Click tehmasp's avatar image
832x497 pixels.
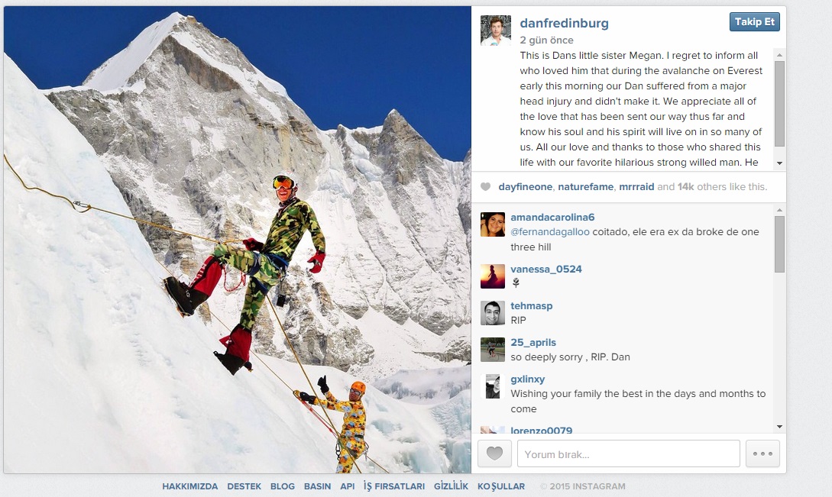click(493, 313)
